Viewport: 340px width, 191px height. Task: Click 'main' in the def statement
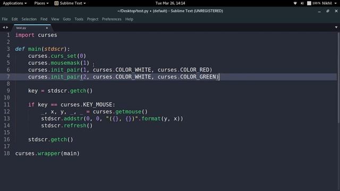[x=35, y=49]
